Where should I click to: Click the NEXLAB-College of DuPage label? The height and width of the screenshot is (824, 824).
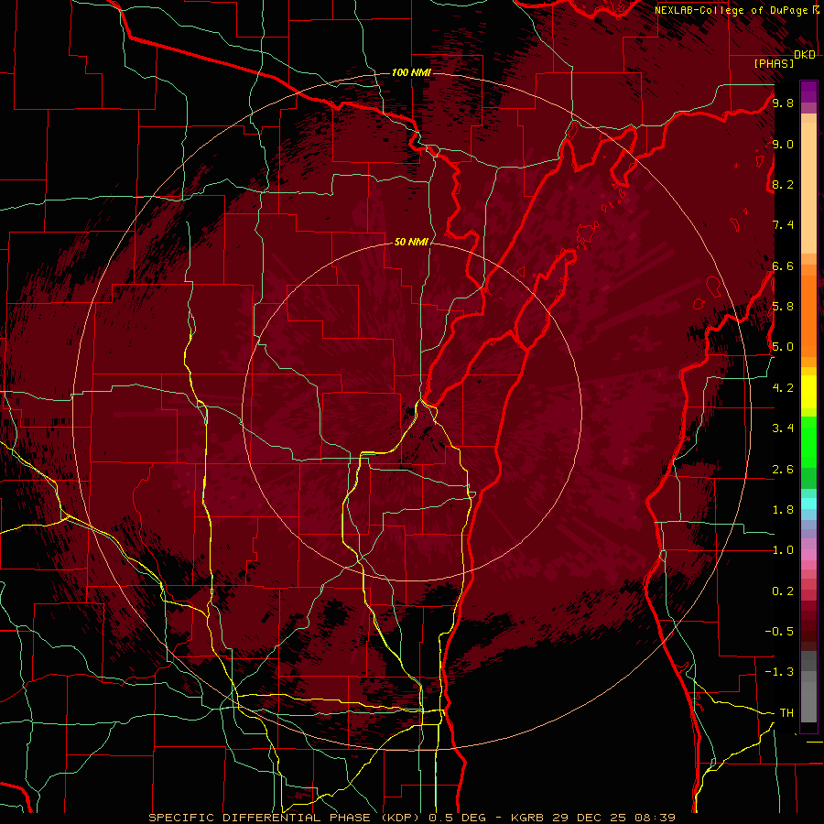point(731,10)
